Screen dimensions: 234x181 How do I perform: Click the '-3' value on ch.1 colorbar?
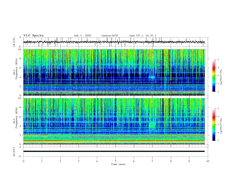pos(218,59)
